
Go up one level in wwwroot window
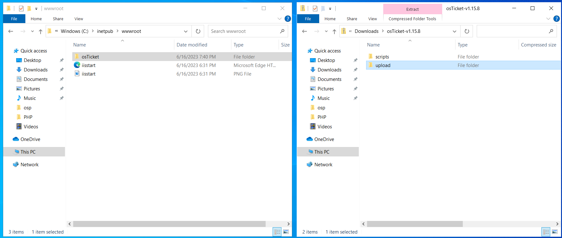(x=41, y=31)
